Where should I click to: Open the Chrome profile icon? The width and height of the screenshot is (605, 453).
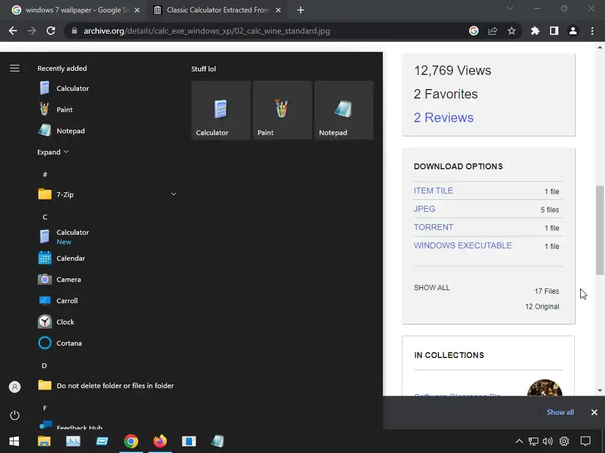573,31
